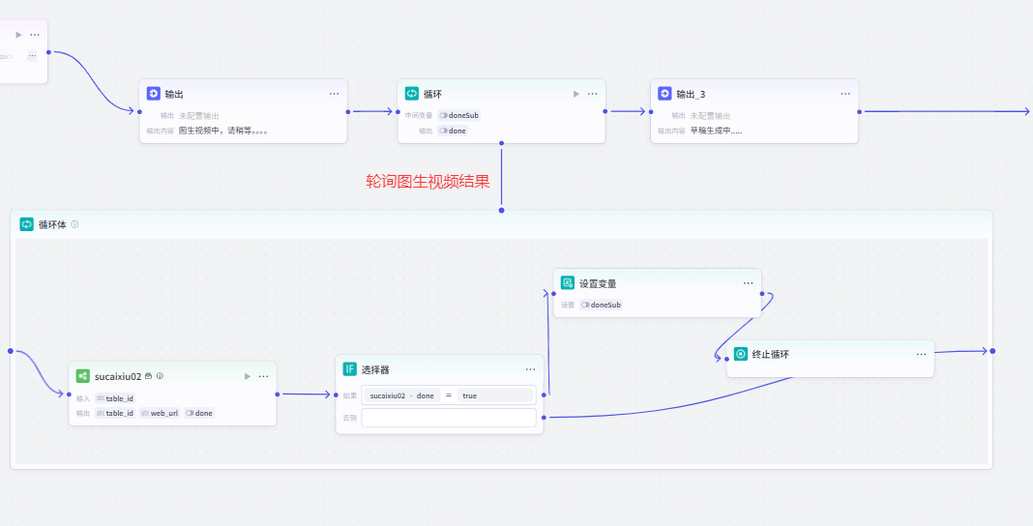1033x526 pixels.
Task: Open the 循环 node's three-dot menu
Action: tap(592, 94)
